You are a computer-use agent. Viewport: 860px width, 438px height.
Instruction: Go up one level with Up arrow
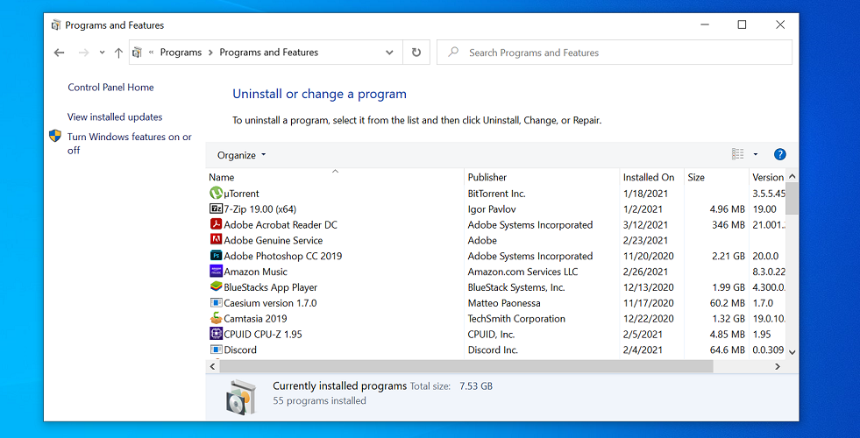pos(118,53)
